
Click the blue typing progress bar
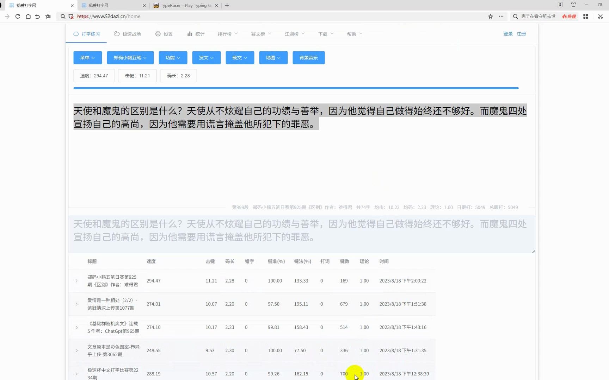[x=296, y=88]
